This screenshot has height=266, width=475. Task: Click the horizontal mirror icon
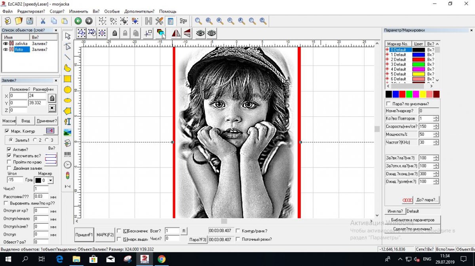[176, 34]
